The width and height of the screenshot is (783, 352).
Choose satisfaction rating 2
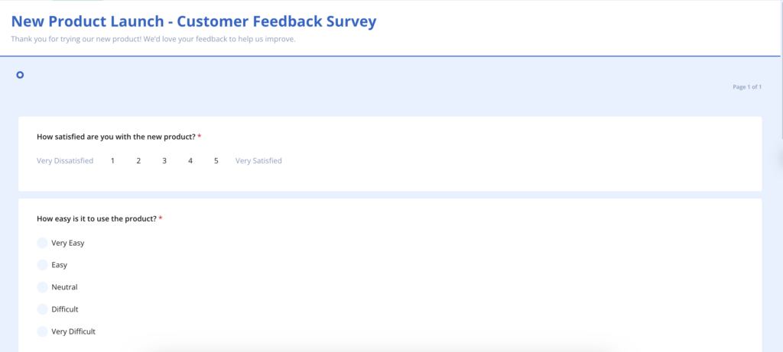[x=138, y=160]
